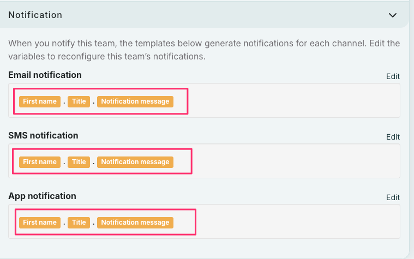Edit the SMS notification template

tap(393, 137)
